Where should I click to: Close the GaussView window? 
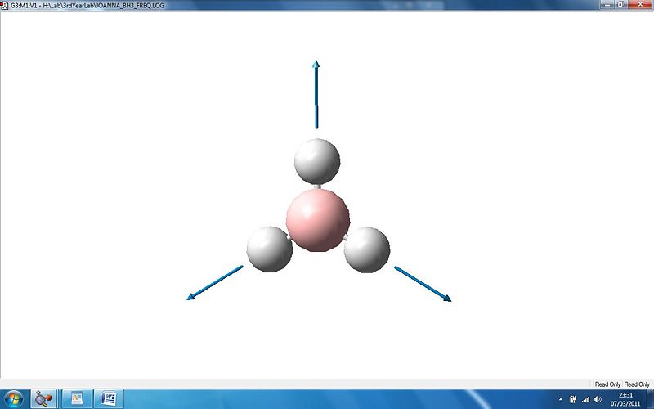click(x=640, y=4)
